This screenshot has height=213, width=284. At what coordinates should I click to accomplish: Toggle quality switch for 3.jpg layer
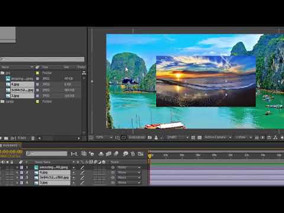[82, 183]
